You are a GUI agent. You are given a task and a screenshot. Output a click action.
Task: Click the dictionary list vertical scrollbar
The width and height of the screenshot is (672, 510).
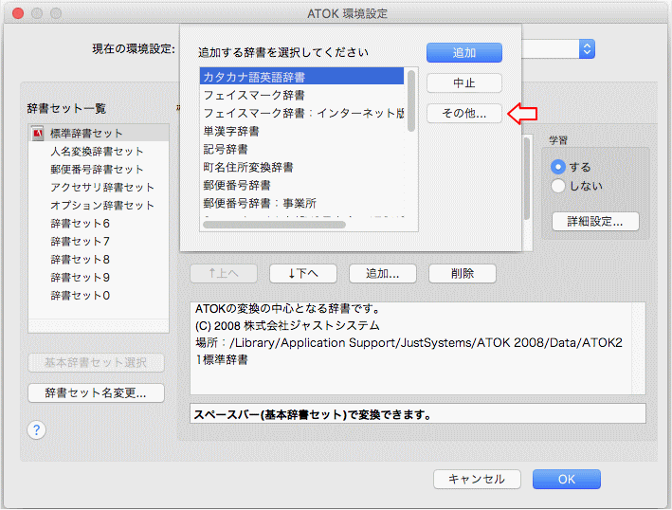(411, 101)
